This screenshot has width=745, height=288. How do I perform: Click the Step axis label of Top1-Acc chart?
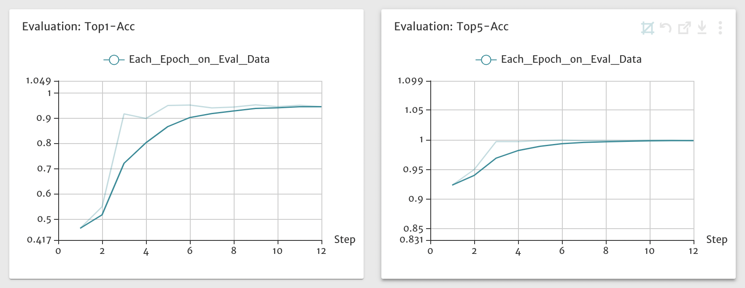tap(345, 240)
